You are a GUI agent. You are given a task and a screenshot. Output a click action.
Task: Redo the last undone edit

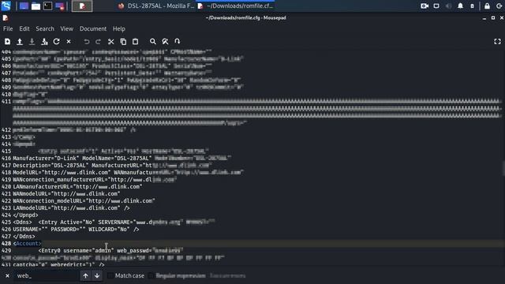98,42
